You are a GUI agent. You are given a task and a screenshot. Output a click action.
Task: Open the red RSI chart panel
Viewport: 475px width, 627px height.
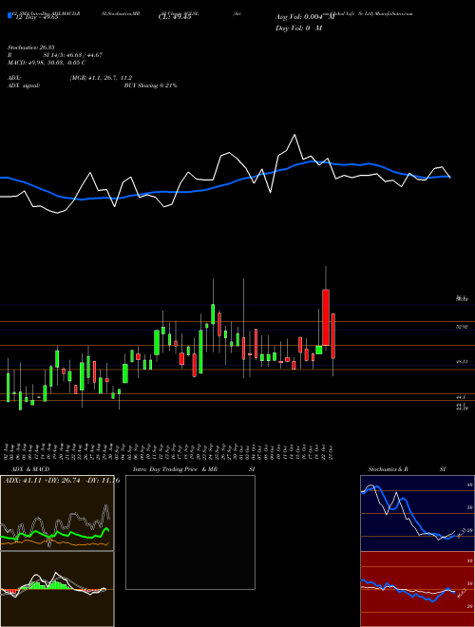[x=417, y=589]
